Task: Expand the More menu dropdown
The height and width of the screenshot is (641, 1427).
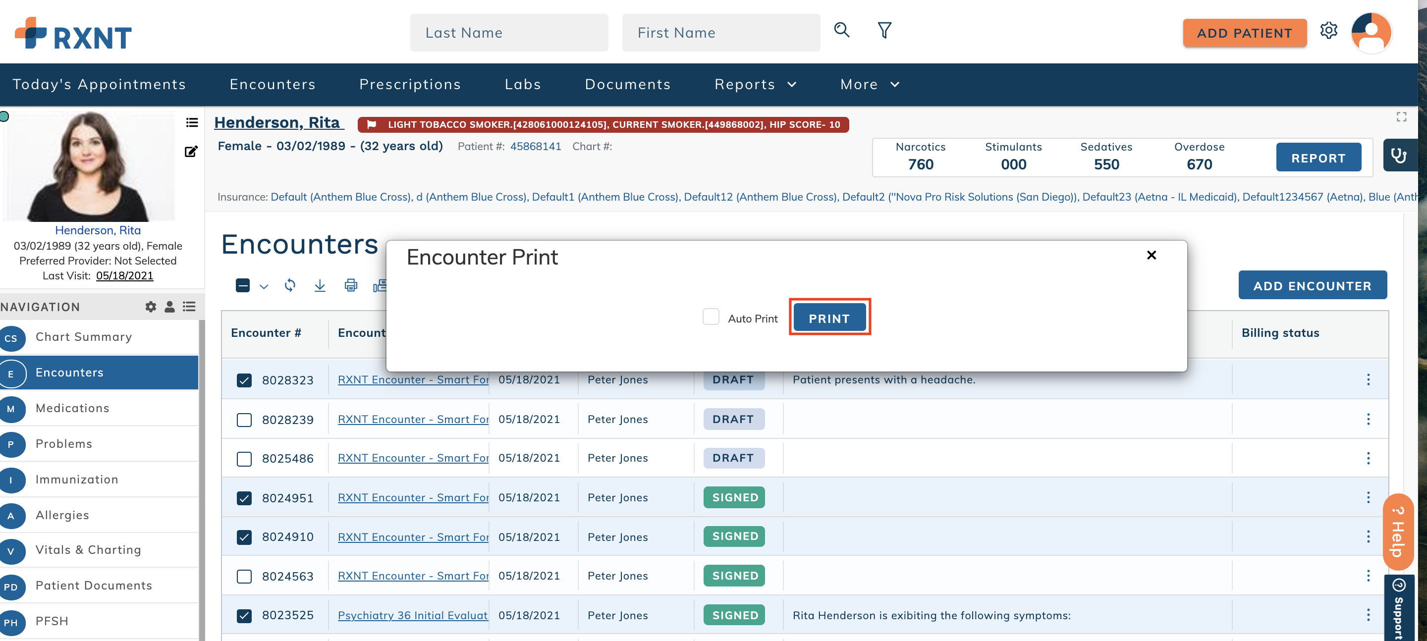Action: pos(870,84)
